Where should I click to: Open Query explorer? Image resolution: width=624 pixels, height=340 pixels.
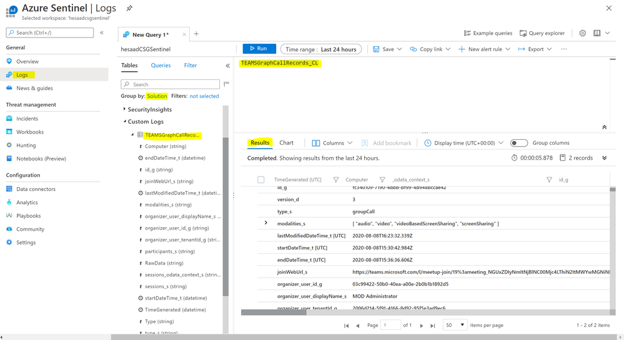pyautogui.click(x=542, y=33)
